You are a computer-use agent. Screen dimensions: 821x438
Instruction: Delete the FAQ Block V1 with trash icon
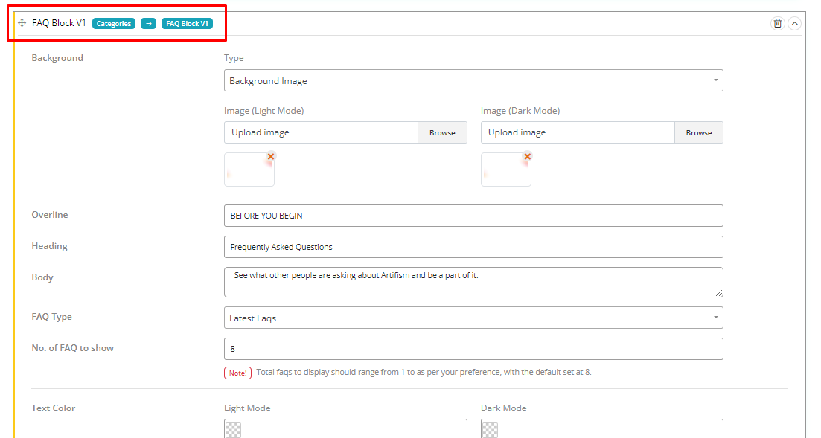[777, 23]
